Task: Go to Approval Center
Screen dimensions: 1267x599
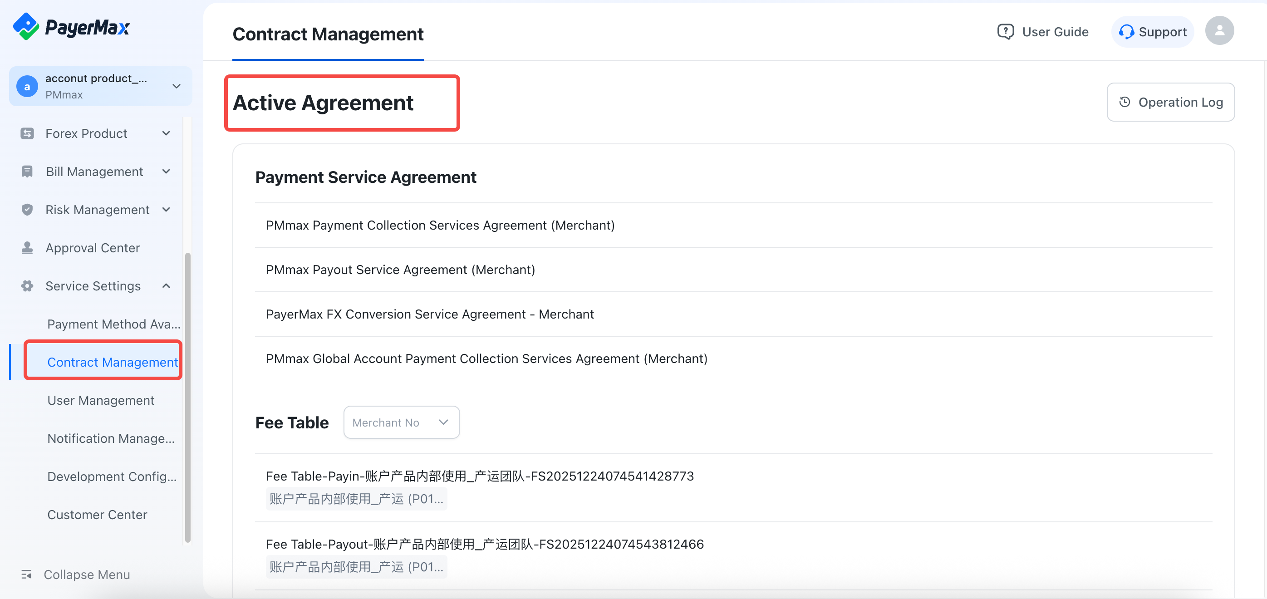Action: coord(96,248)
